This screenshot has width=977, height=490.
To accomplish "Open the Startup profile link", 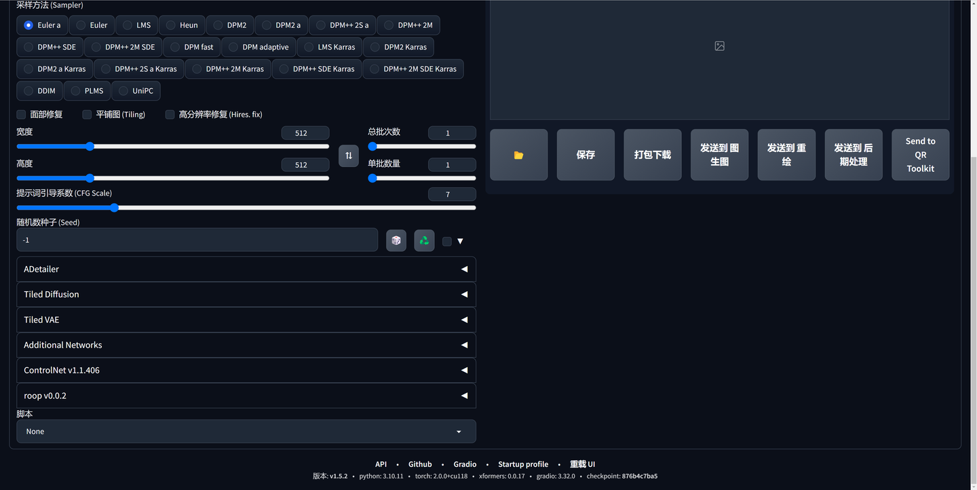I will coord(523,464).
